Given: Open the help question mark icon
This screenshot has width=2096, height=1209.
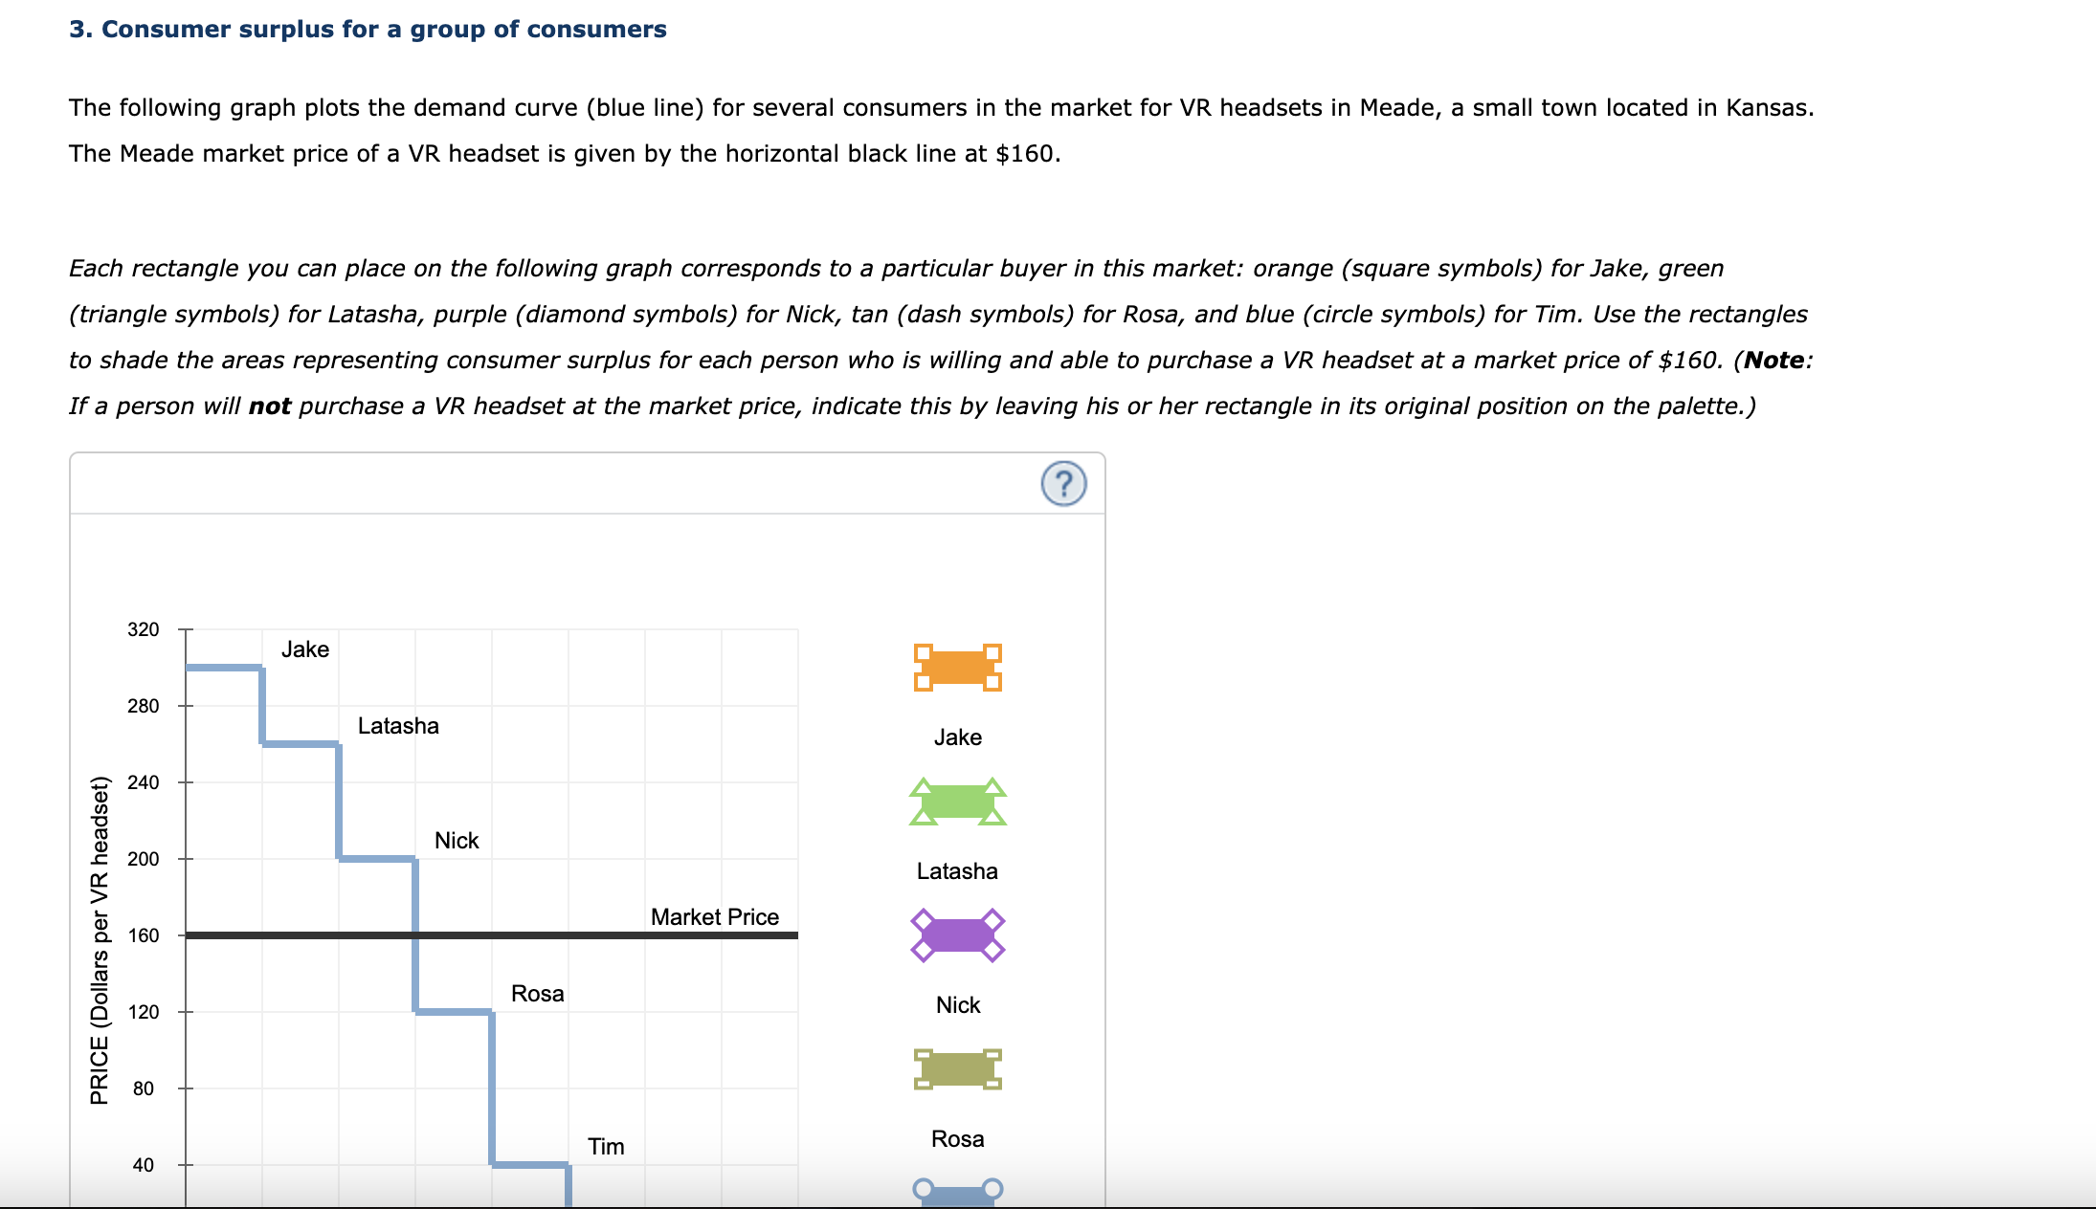Looking at the screenshot, I should (x=1066, y=484).
